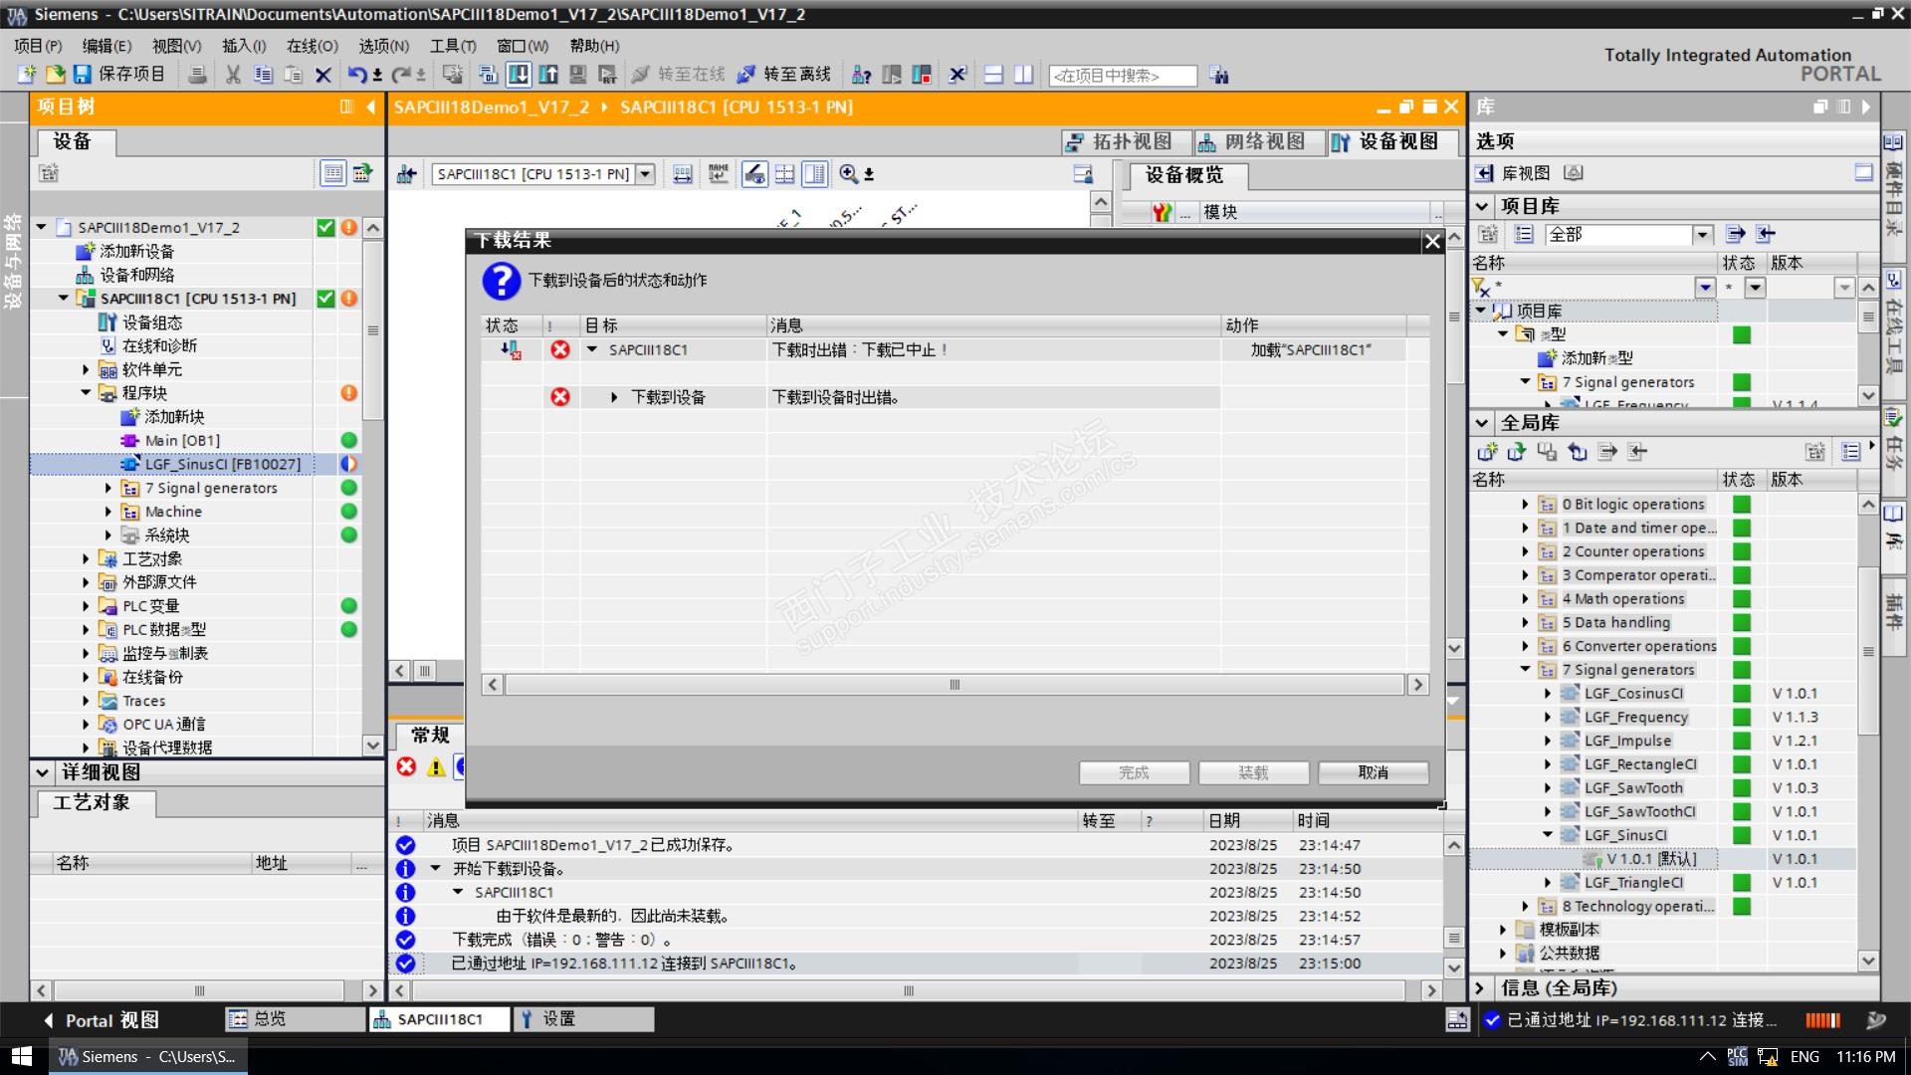Click the Download to device toolbar icon
Screen dimensions: 1911x1075
(519, 75)
